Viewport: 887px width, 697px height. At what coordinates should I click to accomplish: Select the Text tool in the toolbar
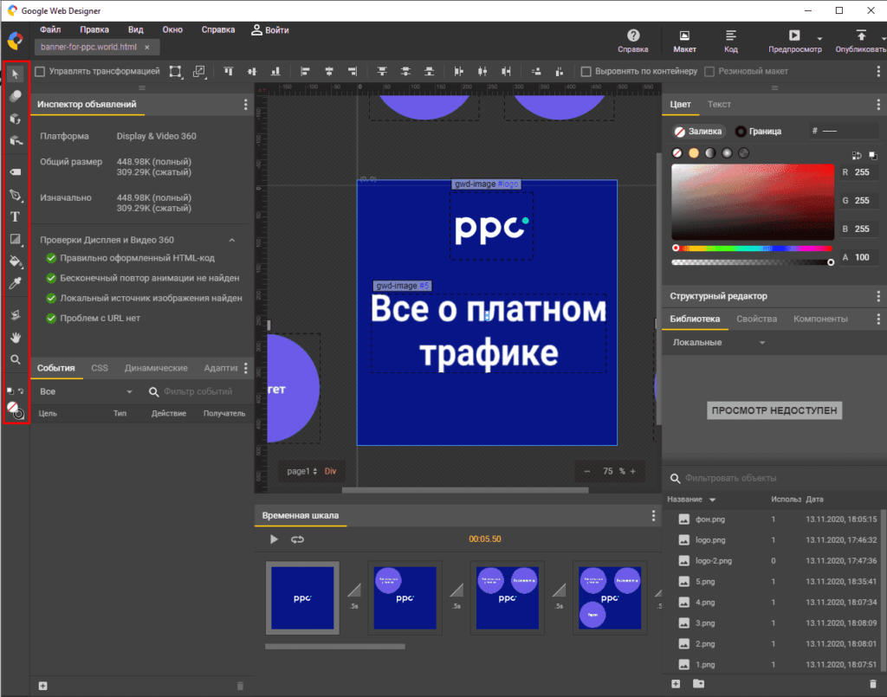(16, 216)
